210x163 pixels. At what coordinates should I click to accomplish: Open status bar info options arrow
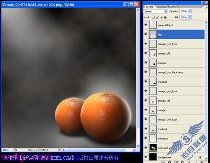pyautogui.click(x=60, y=150)
